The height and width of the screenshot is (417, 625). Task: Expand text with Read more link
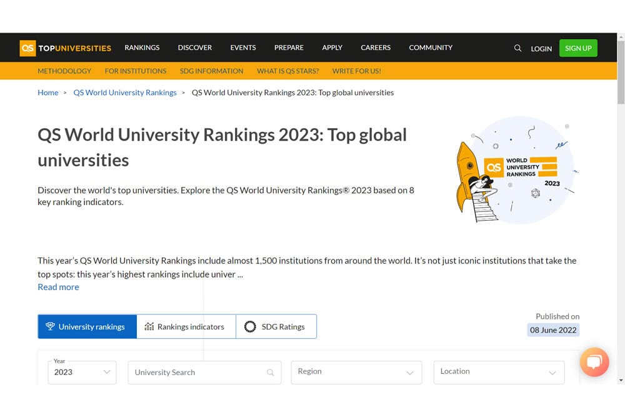[58, 287]
